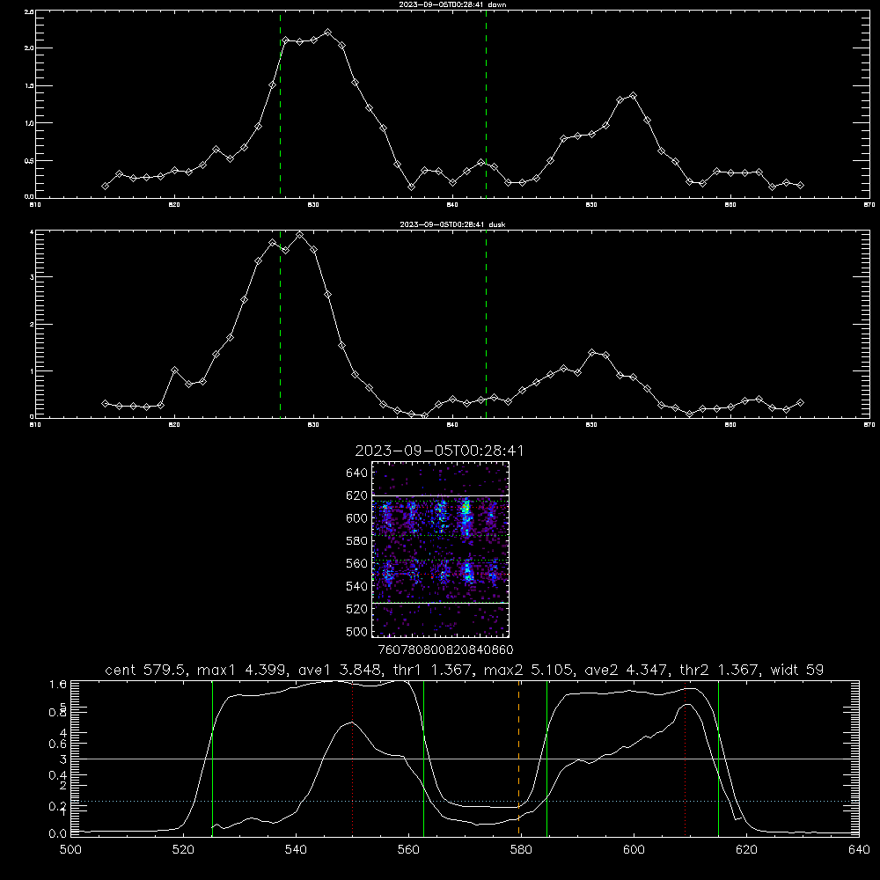Viewport: 880px width, 880px height.
Task: Click the timestamp title above the spectral image
Action: (x=439, y=451)
